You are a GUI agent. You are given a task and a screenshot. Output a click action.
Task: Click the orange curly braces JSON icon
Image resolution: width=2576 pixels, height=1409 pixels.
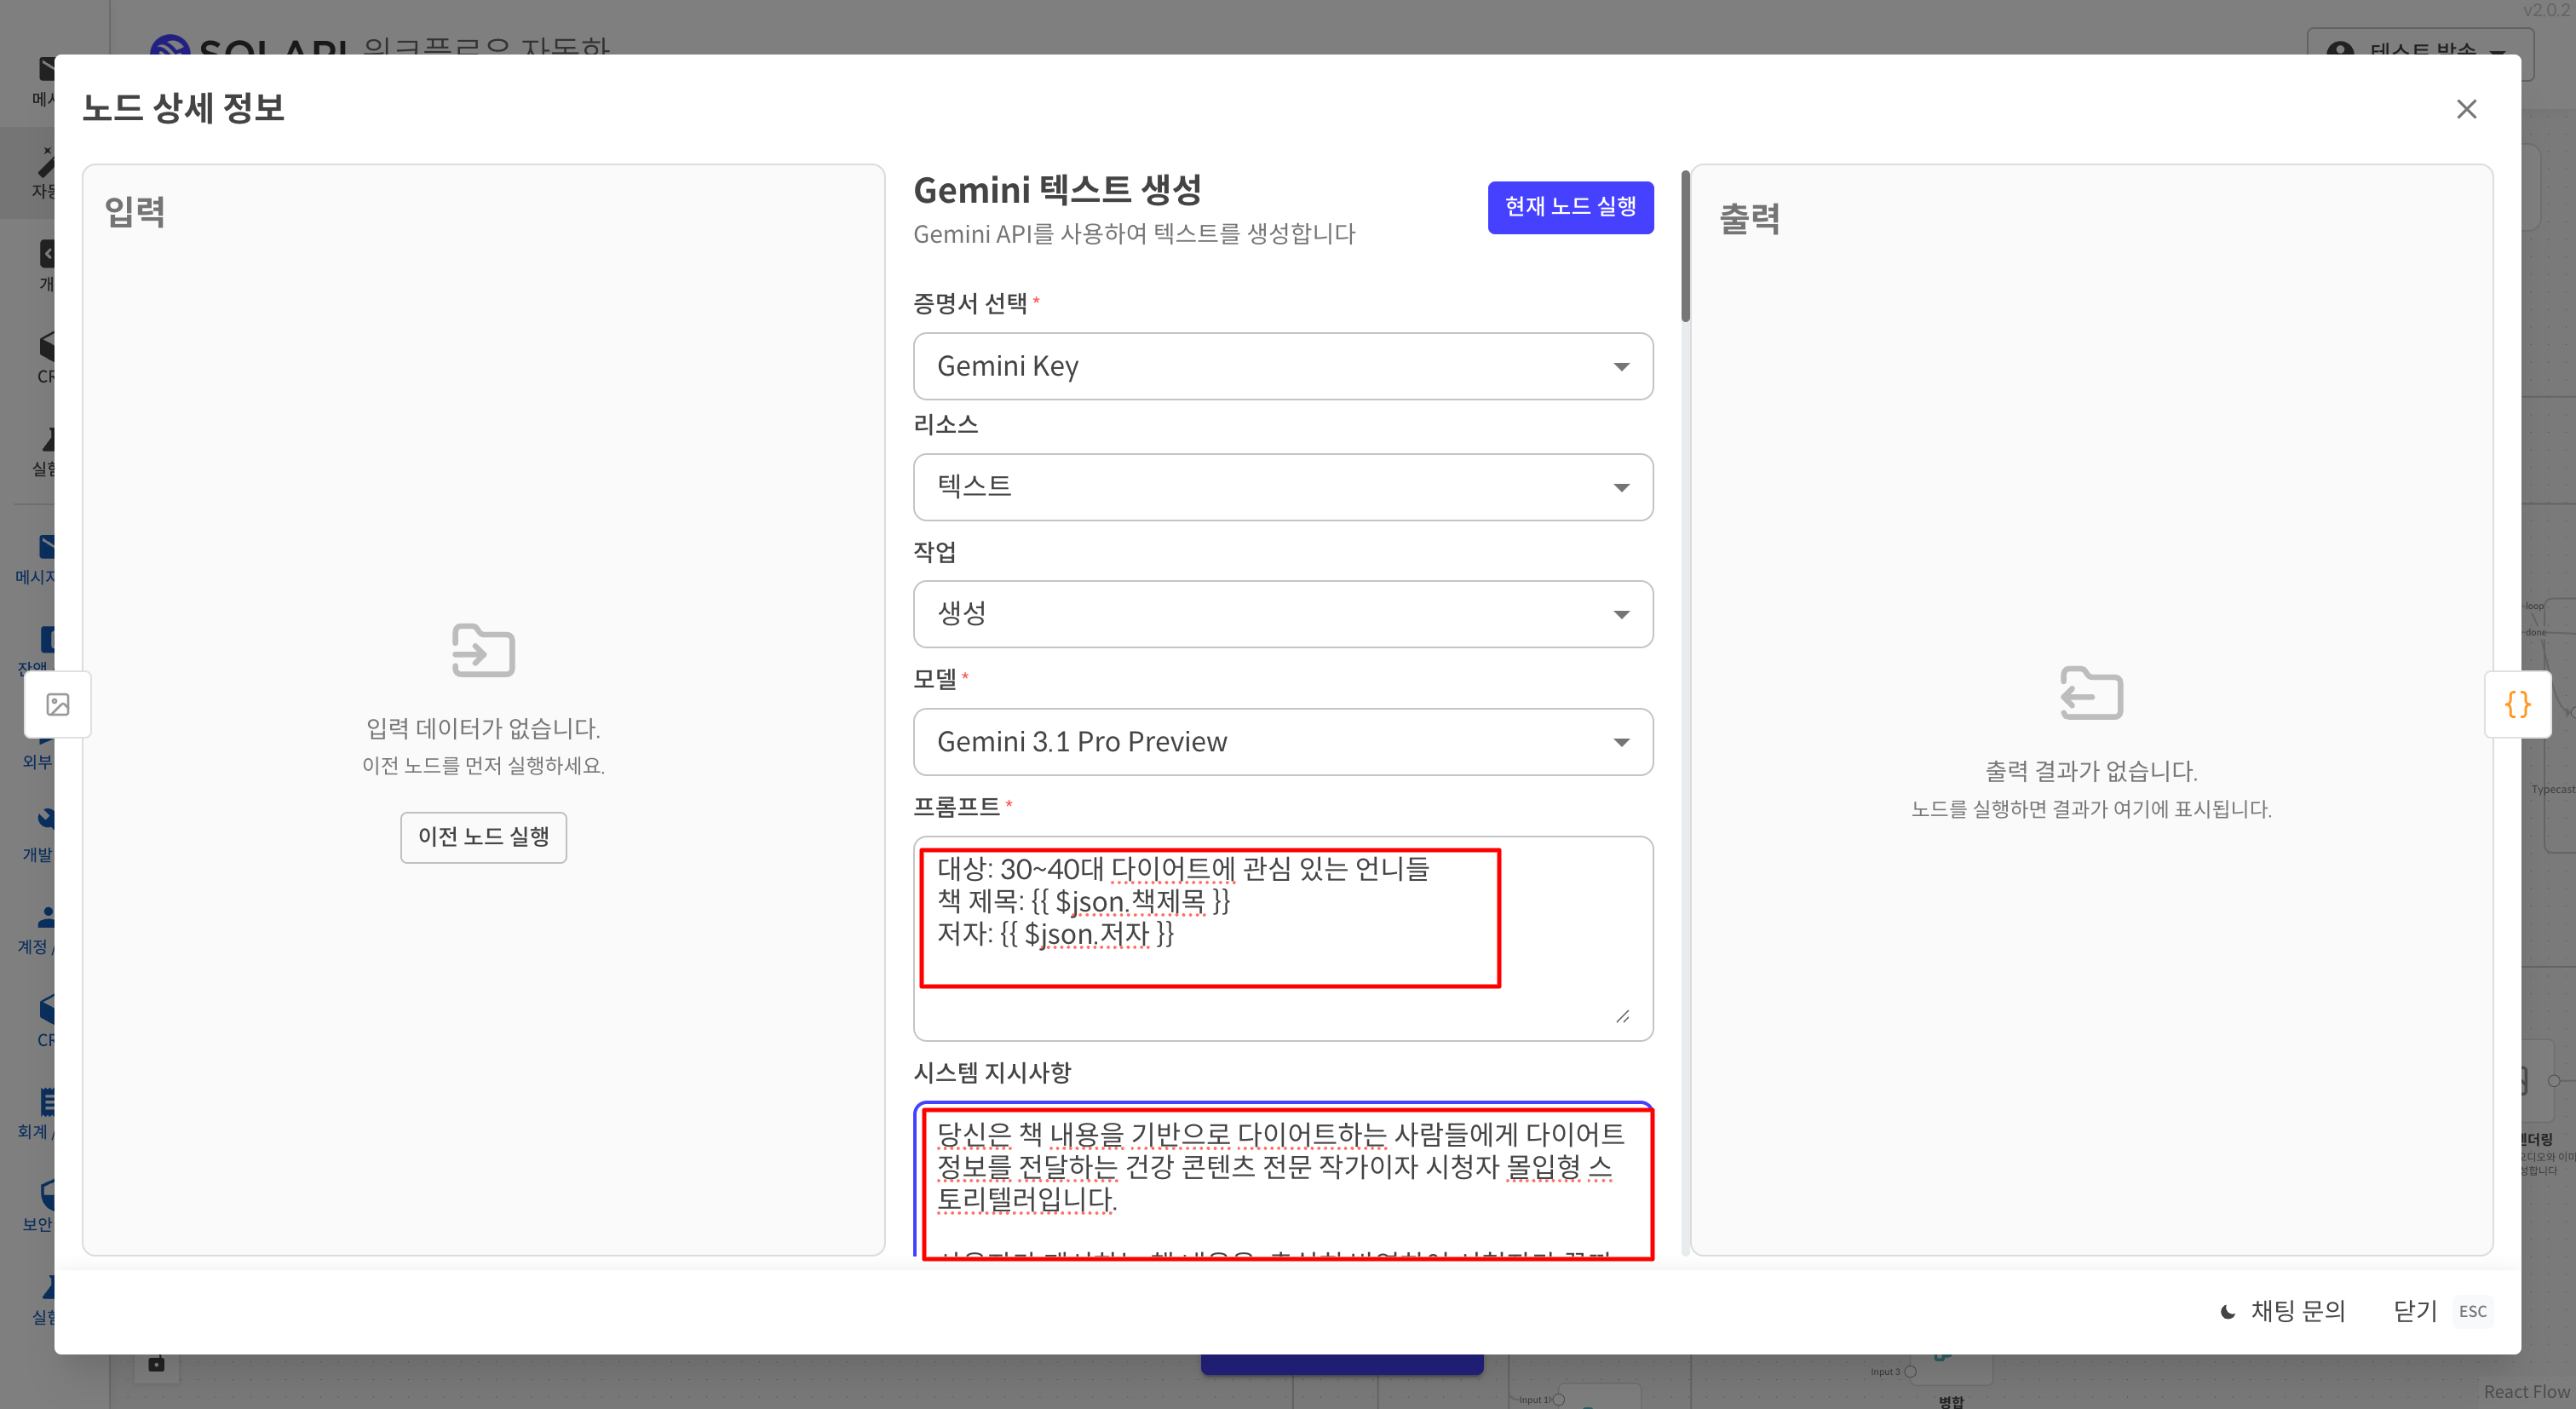[2517, 704]
